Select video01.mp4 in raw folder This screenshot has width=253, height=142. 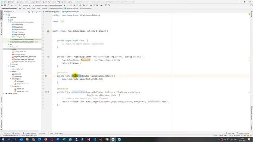click(19, 69)
